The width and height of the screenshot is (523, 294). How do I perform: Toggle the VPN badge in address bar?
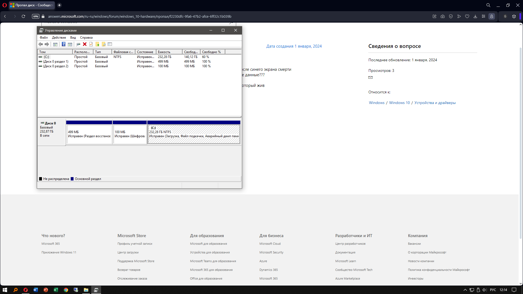36,16
